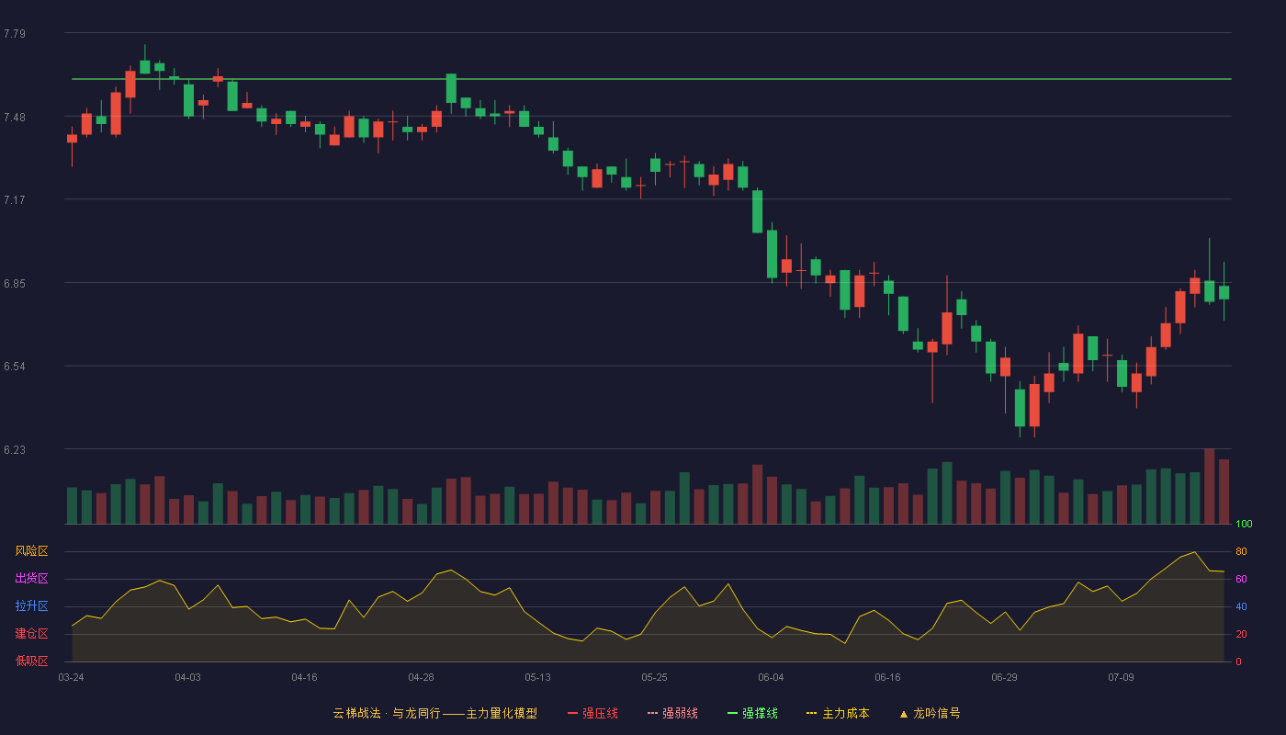Click the 7.79 price axis label

click(x=15, y=34)
